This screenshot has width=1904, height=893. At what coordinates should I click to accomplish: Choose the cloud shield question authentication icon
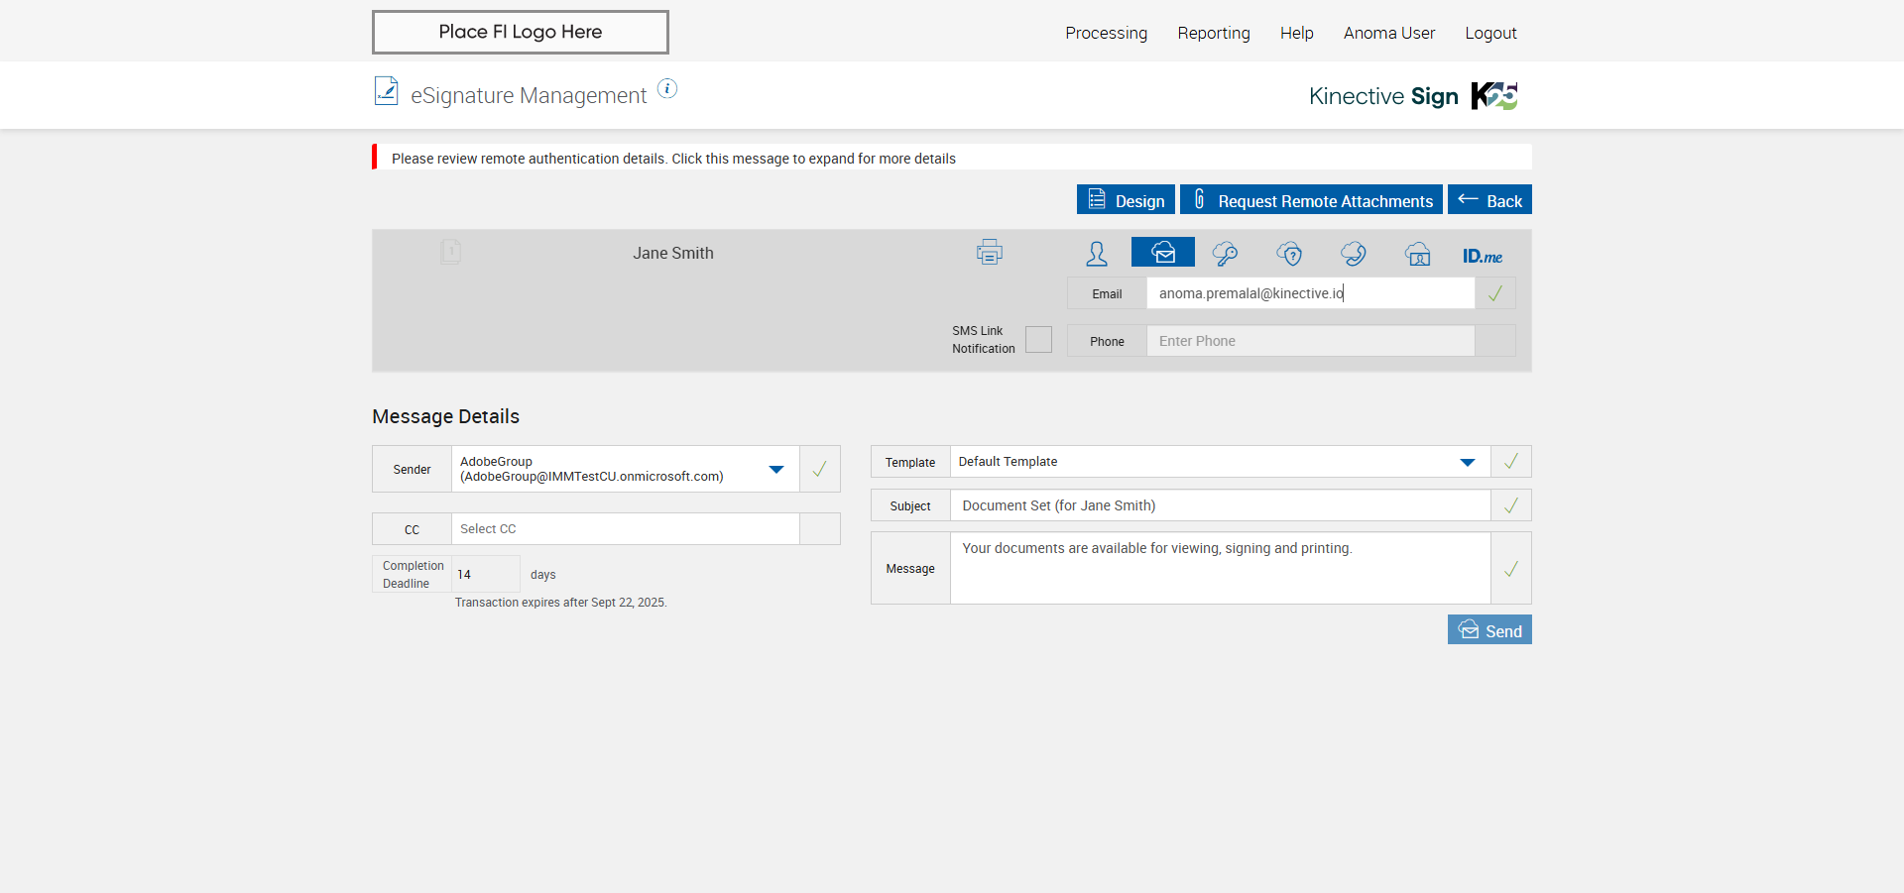[x=1289, y=254]
